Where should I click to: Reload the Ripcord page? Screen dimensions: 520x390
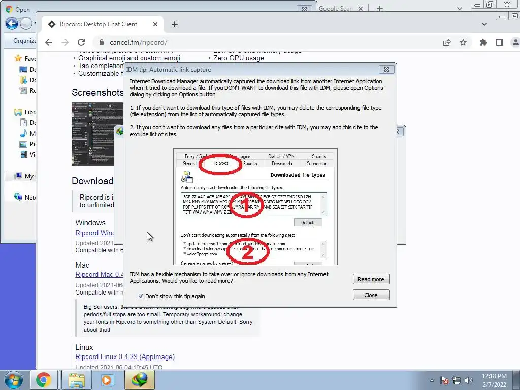(81, 42)
